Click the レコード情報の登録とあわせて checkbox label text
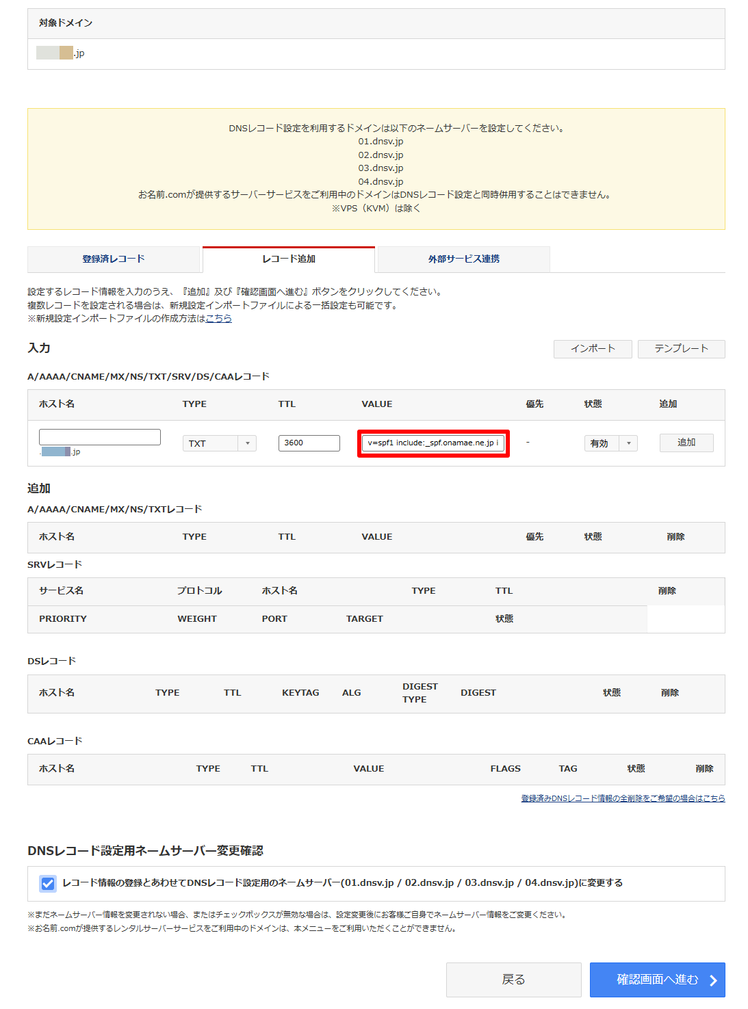Image resolution: width=748 pixels, height=1009 pixels. tap(342, 883)
